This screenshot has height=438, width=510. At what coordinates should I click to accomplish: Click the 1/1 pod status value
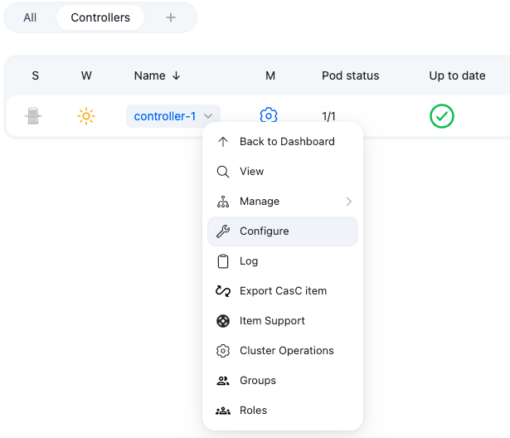point(328,116)
